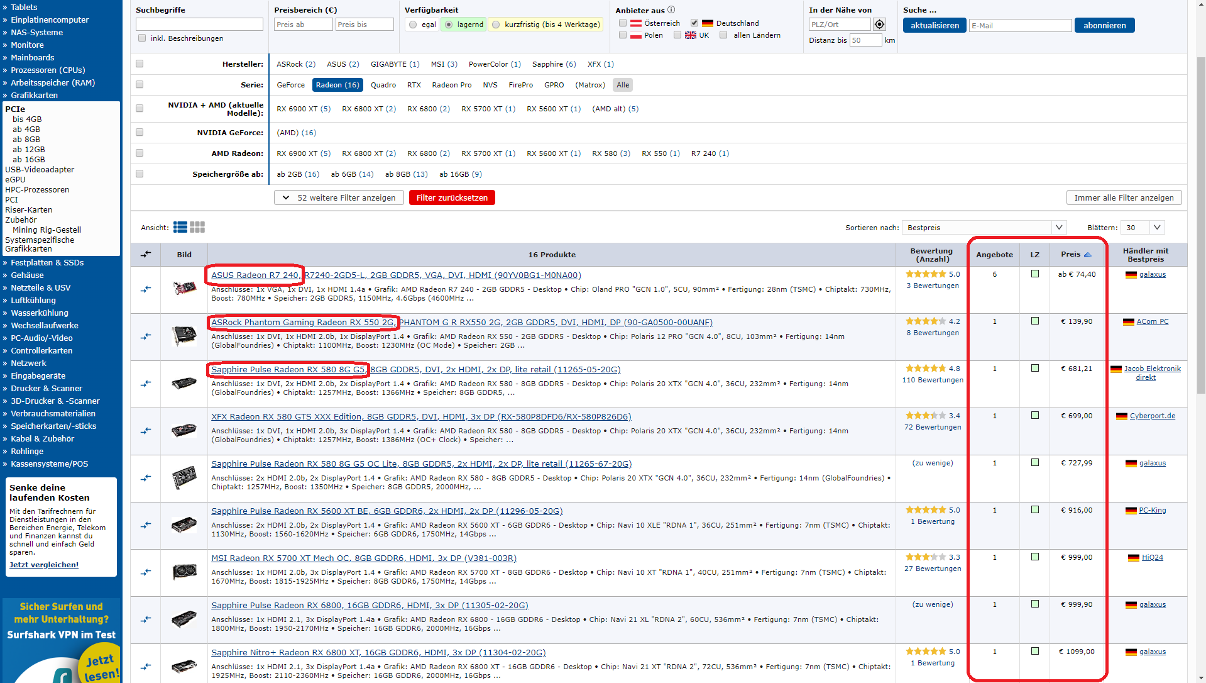Add Sapphire Pulse RX 580 8G G5 to comparison
Viewport: 1206px width, 683px height.
click(146, 384)
